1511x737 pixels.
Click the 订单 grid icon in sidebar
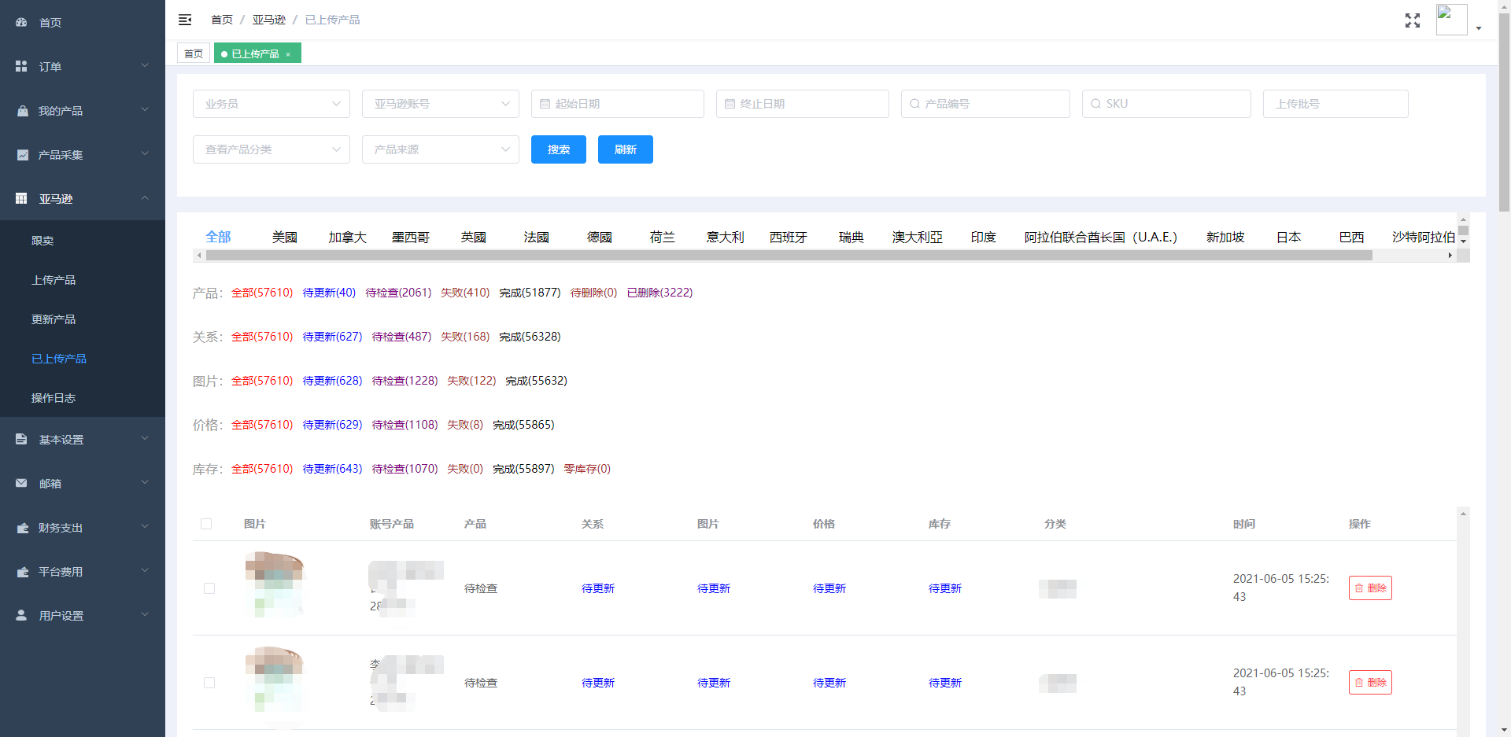(x=21, y=67)
